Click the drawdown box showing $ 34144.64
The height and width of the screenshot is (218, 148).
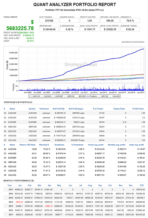pyautogui.click(x=49, y=29)
